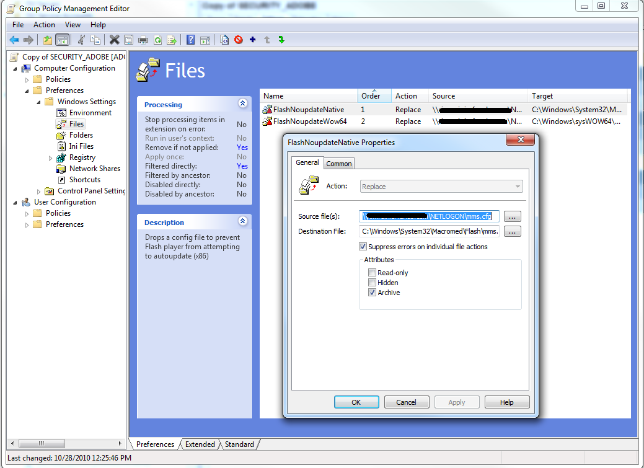Click the Refresh toolbar icon
644x468 pixels.
(x=157, y=40)
